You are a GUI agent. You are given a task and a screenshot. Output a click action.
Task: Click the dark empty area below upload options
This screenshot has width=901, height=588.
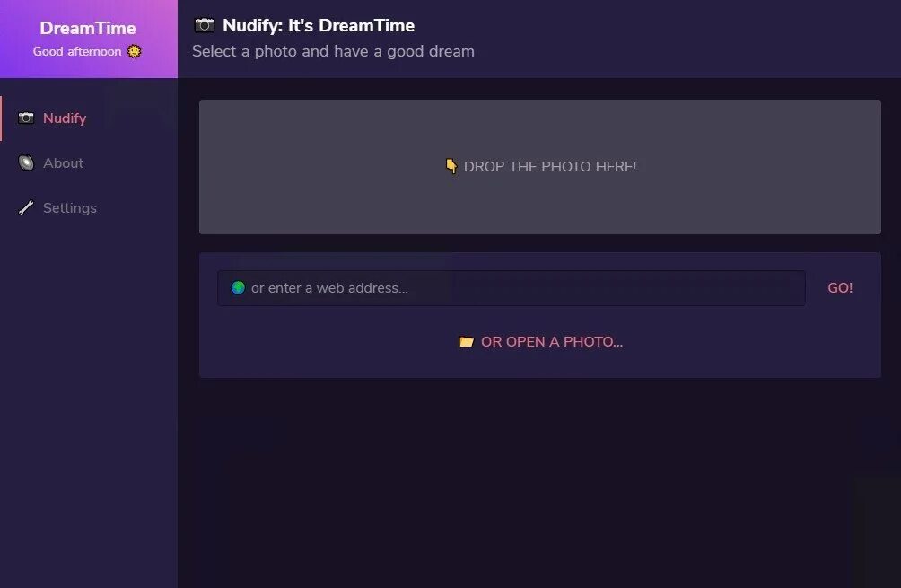point(539,483)
